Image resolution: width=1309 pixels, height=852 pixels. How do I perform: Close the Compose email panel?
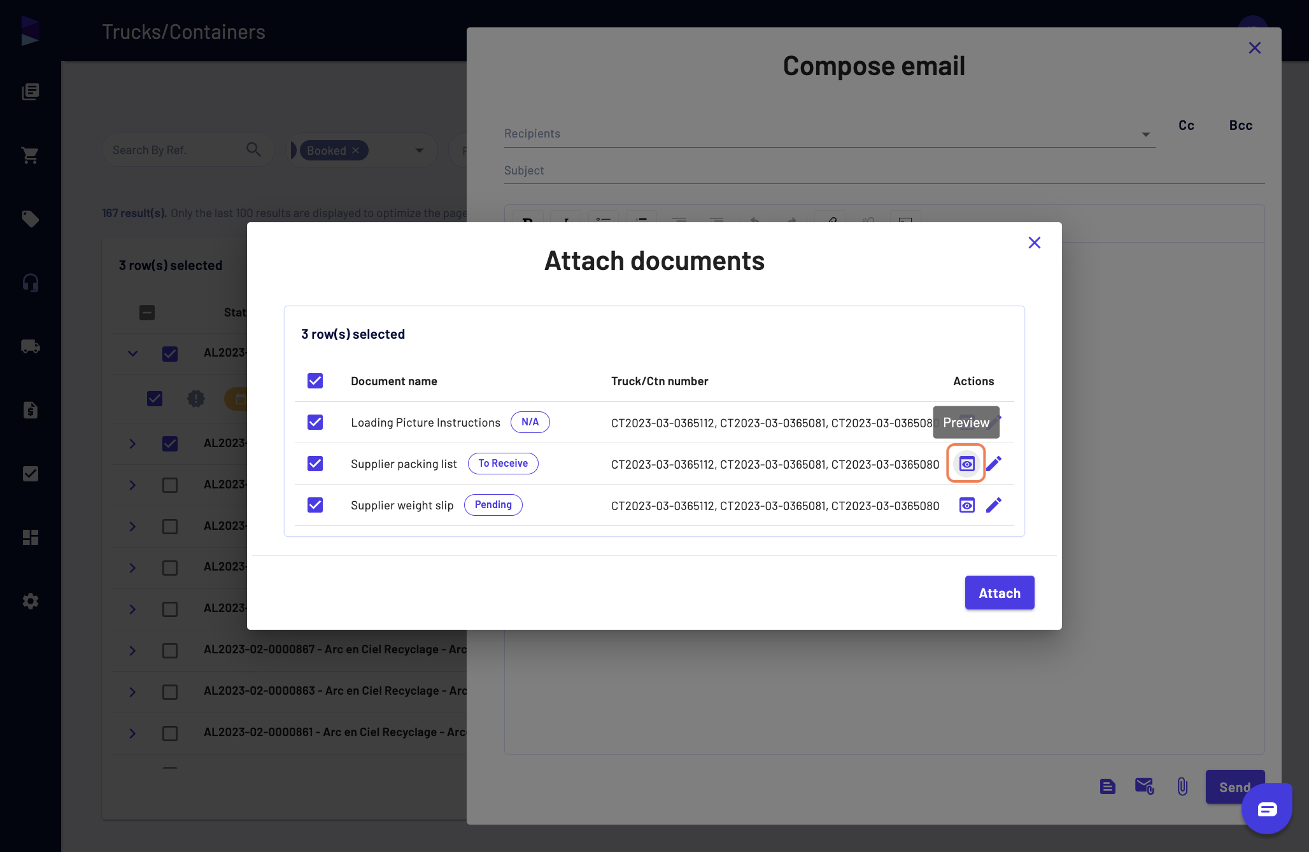tap(1255, 48)
